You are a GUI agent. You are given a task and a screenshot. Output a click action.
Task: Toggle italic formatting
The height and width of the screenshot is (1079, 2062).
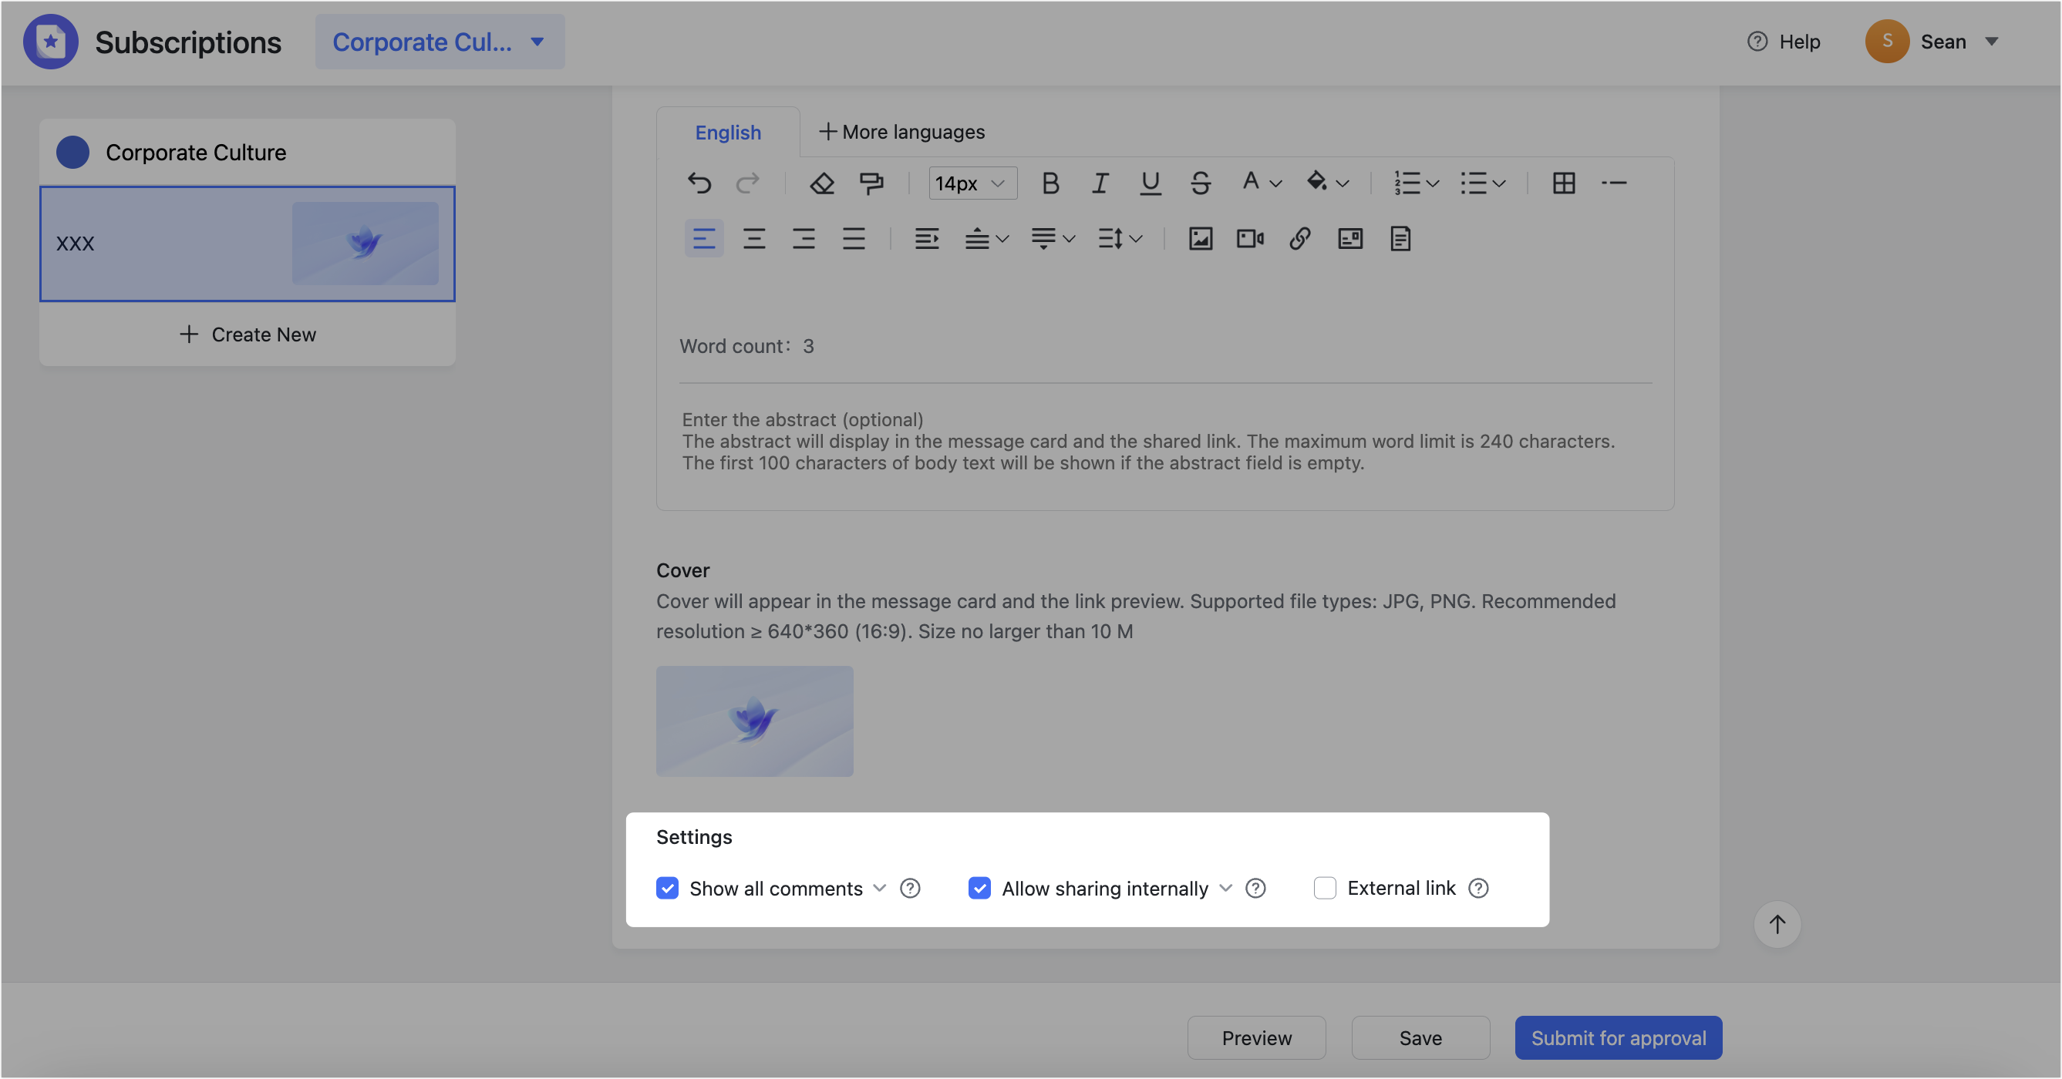(1100, 183)
